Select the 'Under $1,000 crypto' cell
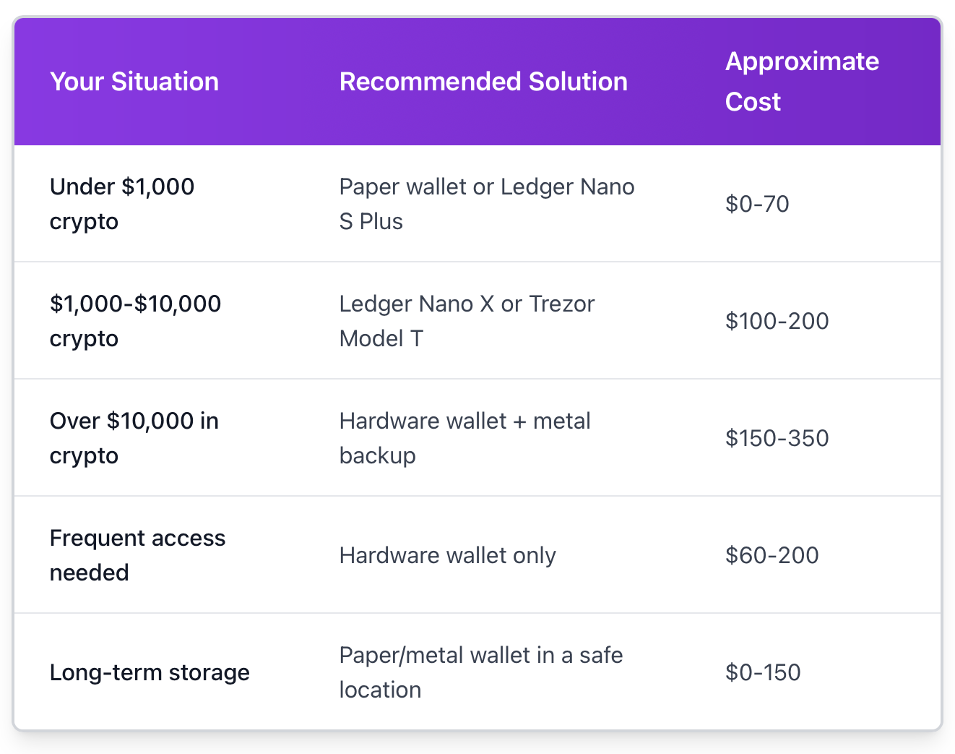 [x=121, y=204]
